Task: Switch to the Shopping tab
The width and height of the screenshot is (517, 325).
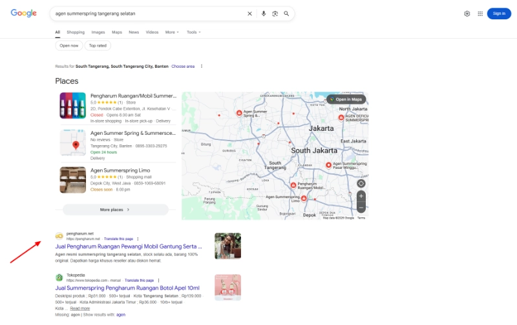Action: pos(76,32)
